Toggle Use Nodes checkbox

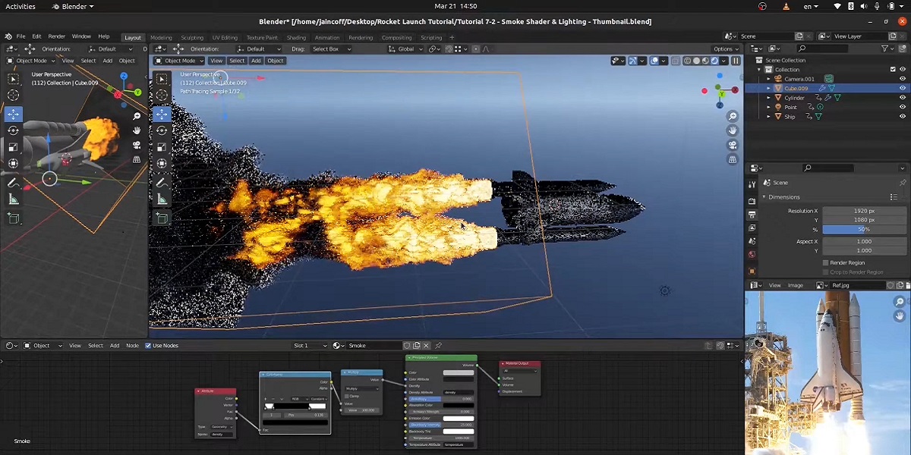[x=148, y=346]
